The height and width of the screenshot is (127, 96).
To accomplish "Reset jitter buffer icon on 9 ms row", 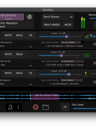I will (95, 82).
